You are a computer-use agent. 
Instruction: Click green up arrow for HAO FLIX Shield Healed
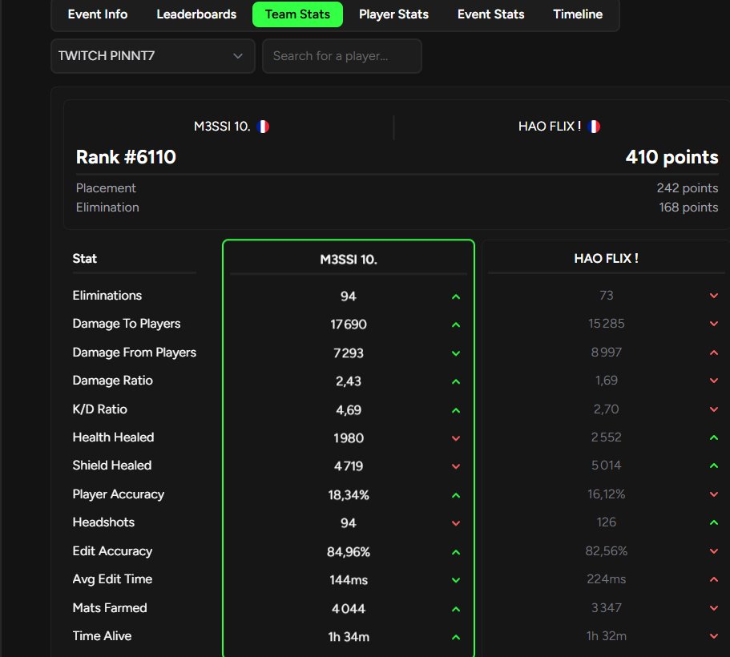pyautogui.click(x=714, y=466)
